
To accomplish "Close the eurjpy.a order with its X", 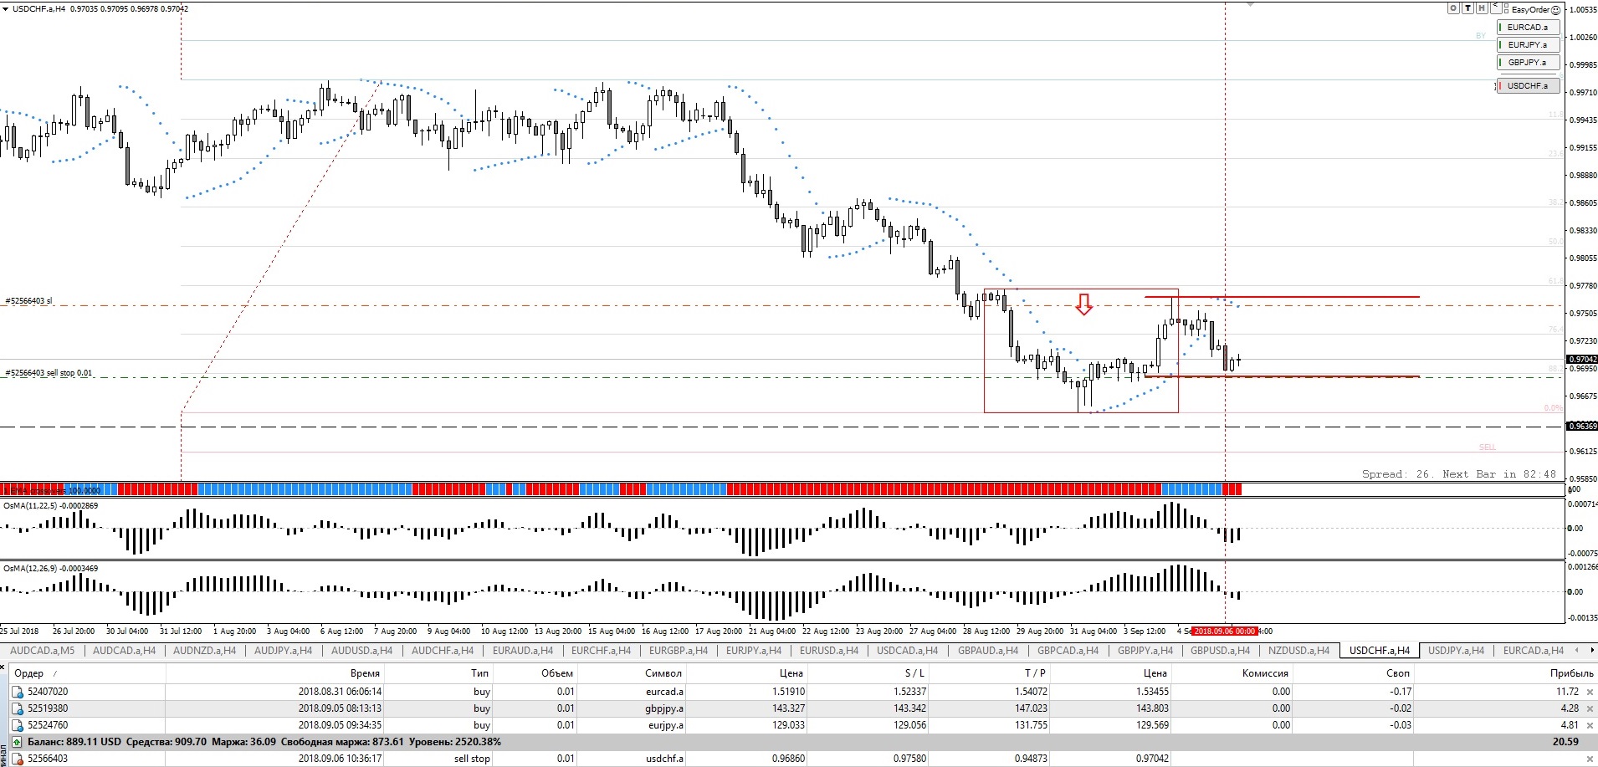I will pos(1590,725).
